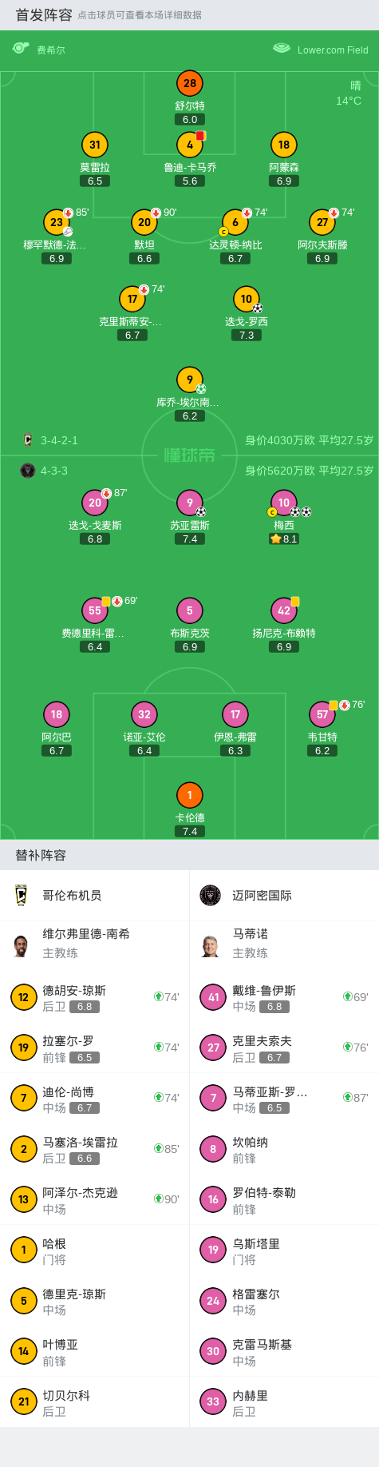
Task: Tap the red card on 鲁迪-卡马乔
Action: 200,136
